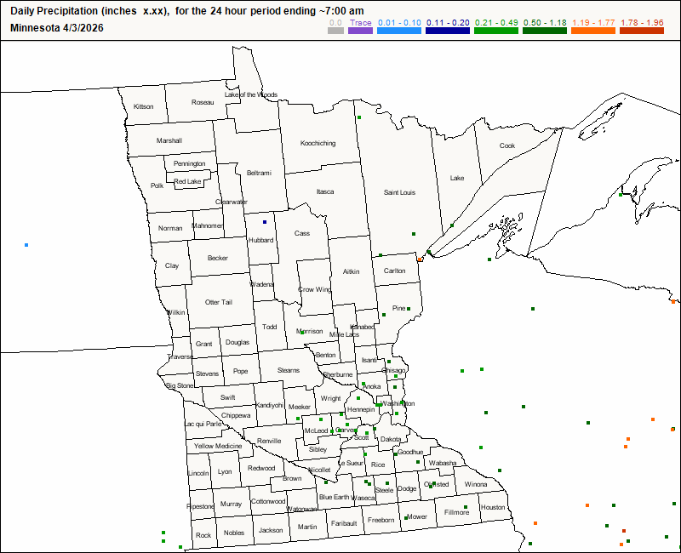Click the Saint Louis county label

[x=399, y=193]
